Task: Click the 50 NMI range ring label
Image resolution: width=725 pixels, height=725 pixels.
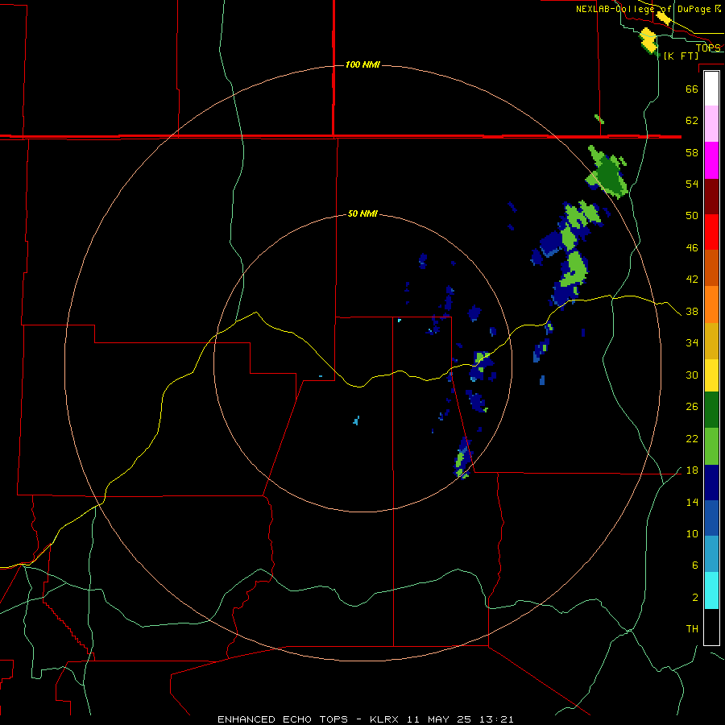Action: pyautogui.click(x=362, y=213)
